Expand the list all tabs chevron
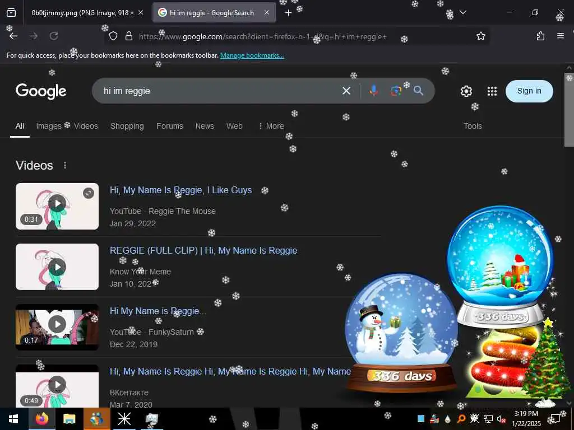The image size is (574, 430). tap(462, 12)
